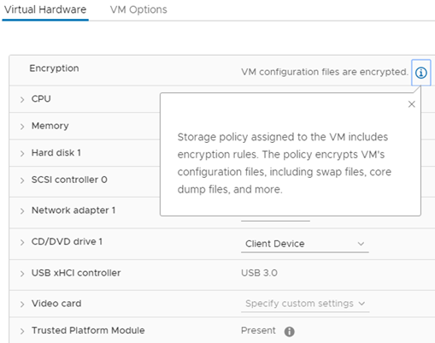Image resolution: width=435 pixels, height=343 pixels.
Task: Click the Encryption row label
Action: click(x=54, y=68)
